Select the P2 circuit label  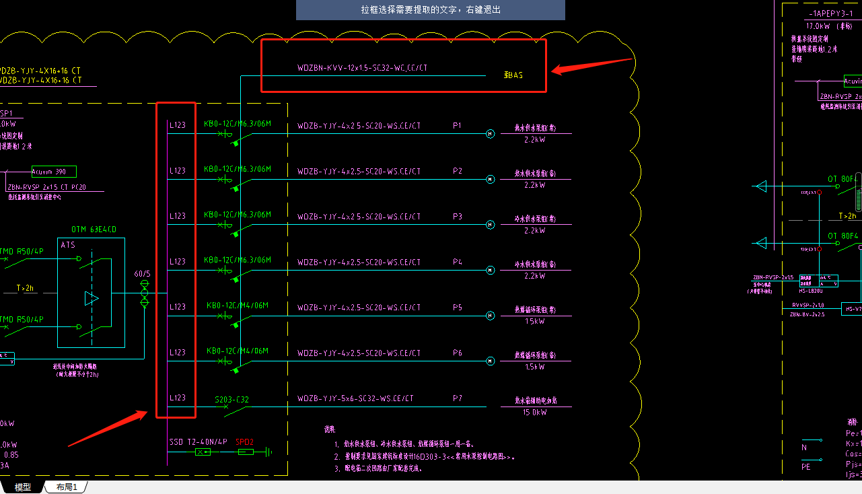click(x=458, y=171)
